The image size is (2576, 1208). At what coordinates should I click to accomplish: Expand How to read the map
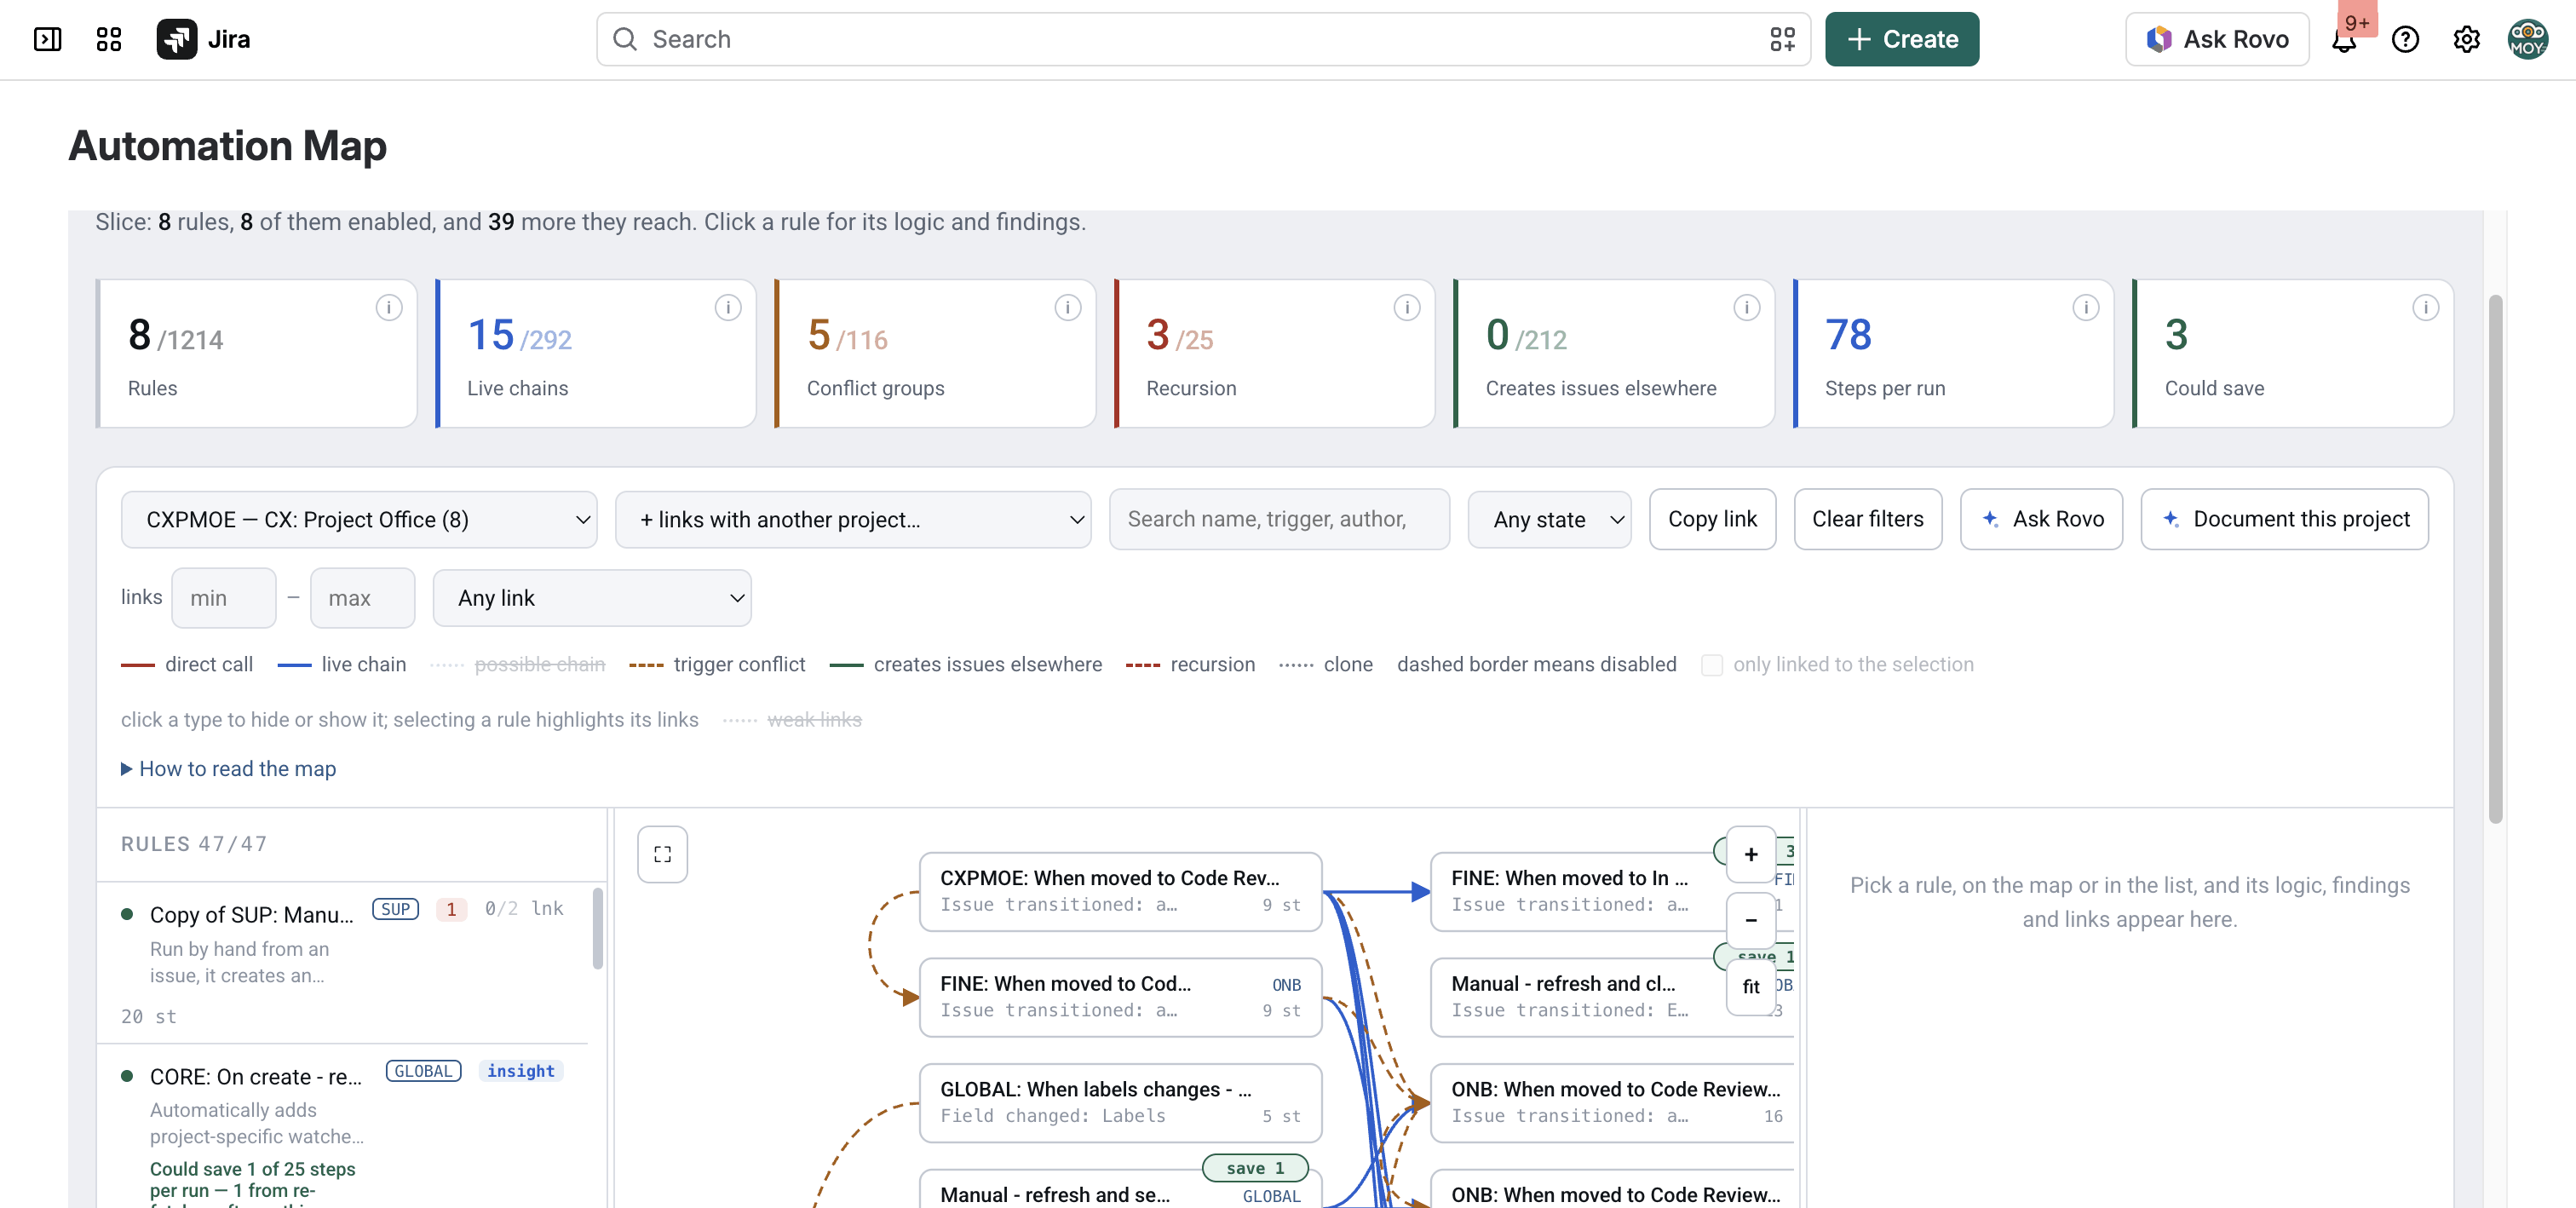pos(229,768)
